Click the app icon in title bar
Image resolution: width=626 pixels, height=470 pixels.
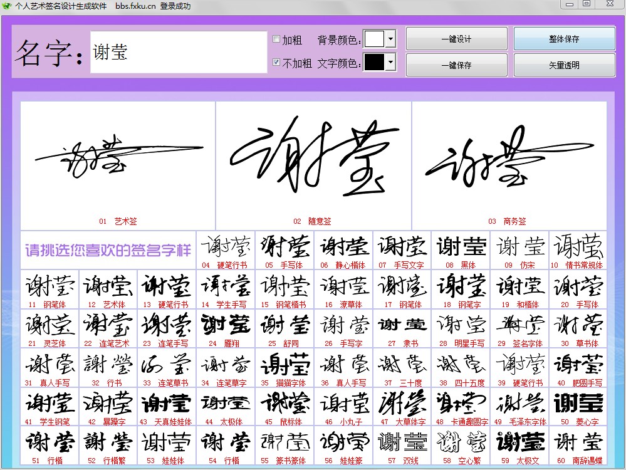click(7, 6)
